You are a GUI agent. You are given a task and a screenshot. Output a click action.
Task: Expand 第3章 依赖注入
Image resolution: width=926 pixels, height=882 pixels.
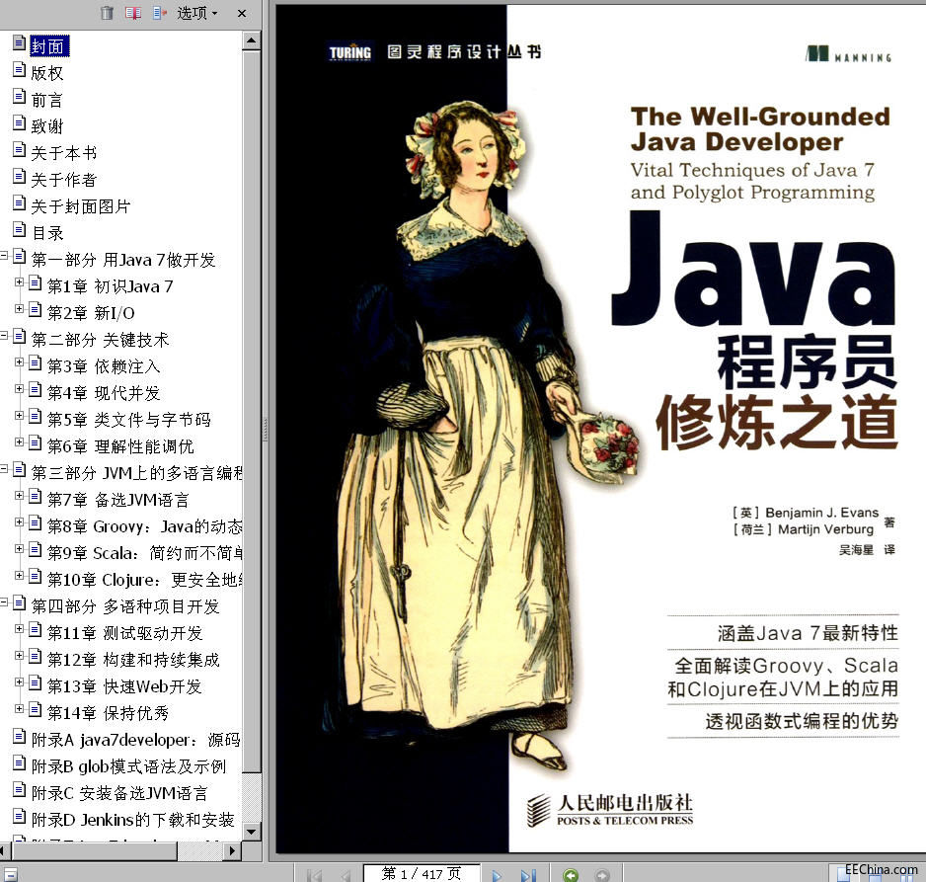[x=20, y=362]
